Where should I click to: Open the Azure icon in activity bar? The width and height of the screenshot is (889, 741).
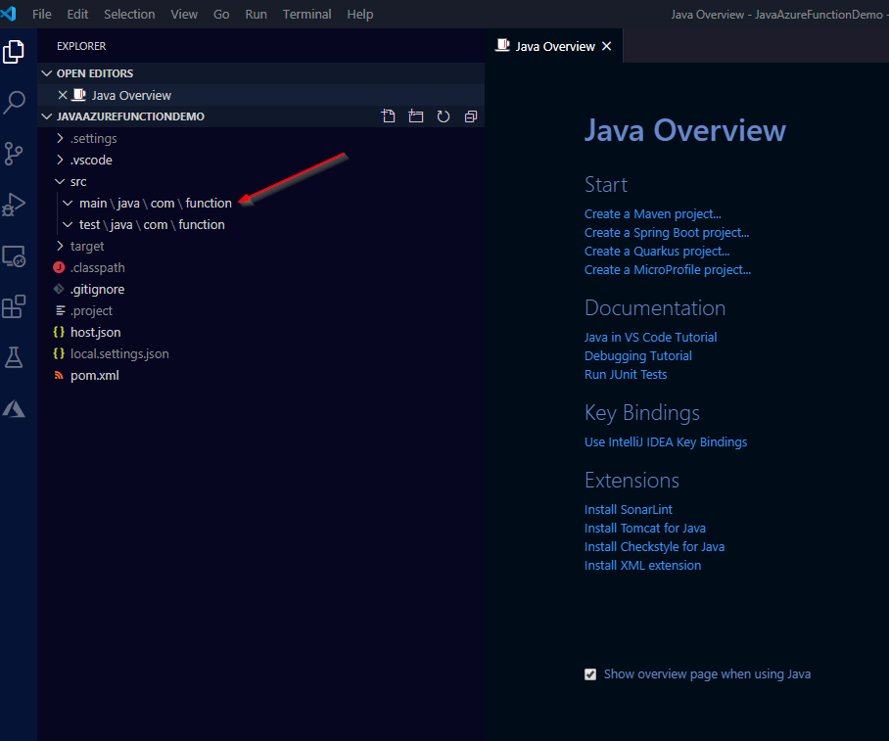coord(14,409)
